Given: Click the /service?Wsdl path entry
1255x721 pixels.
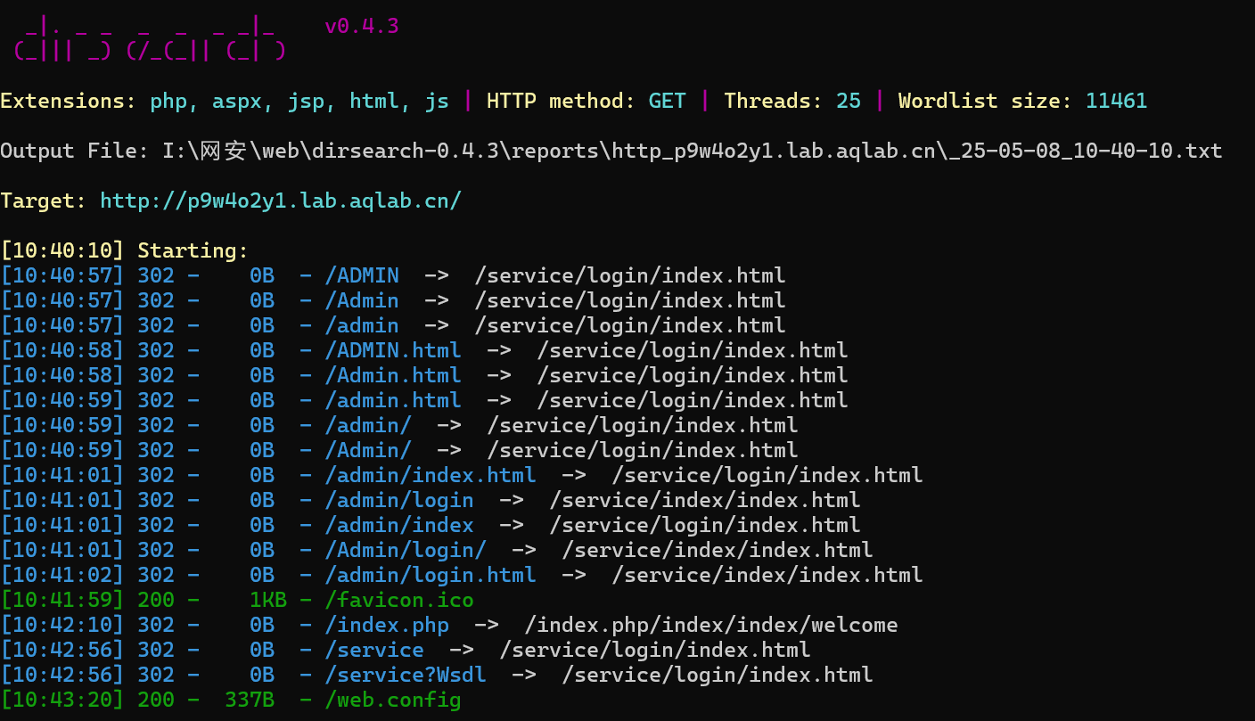Looking at the screenshot, I should (406, 675).
